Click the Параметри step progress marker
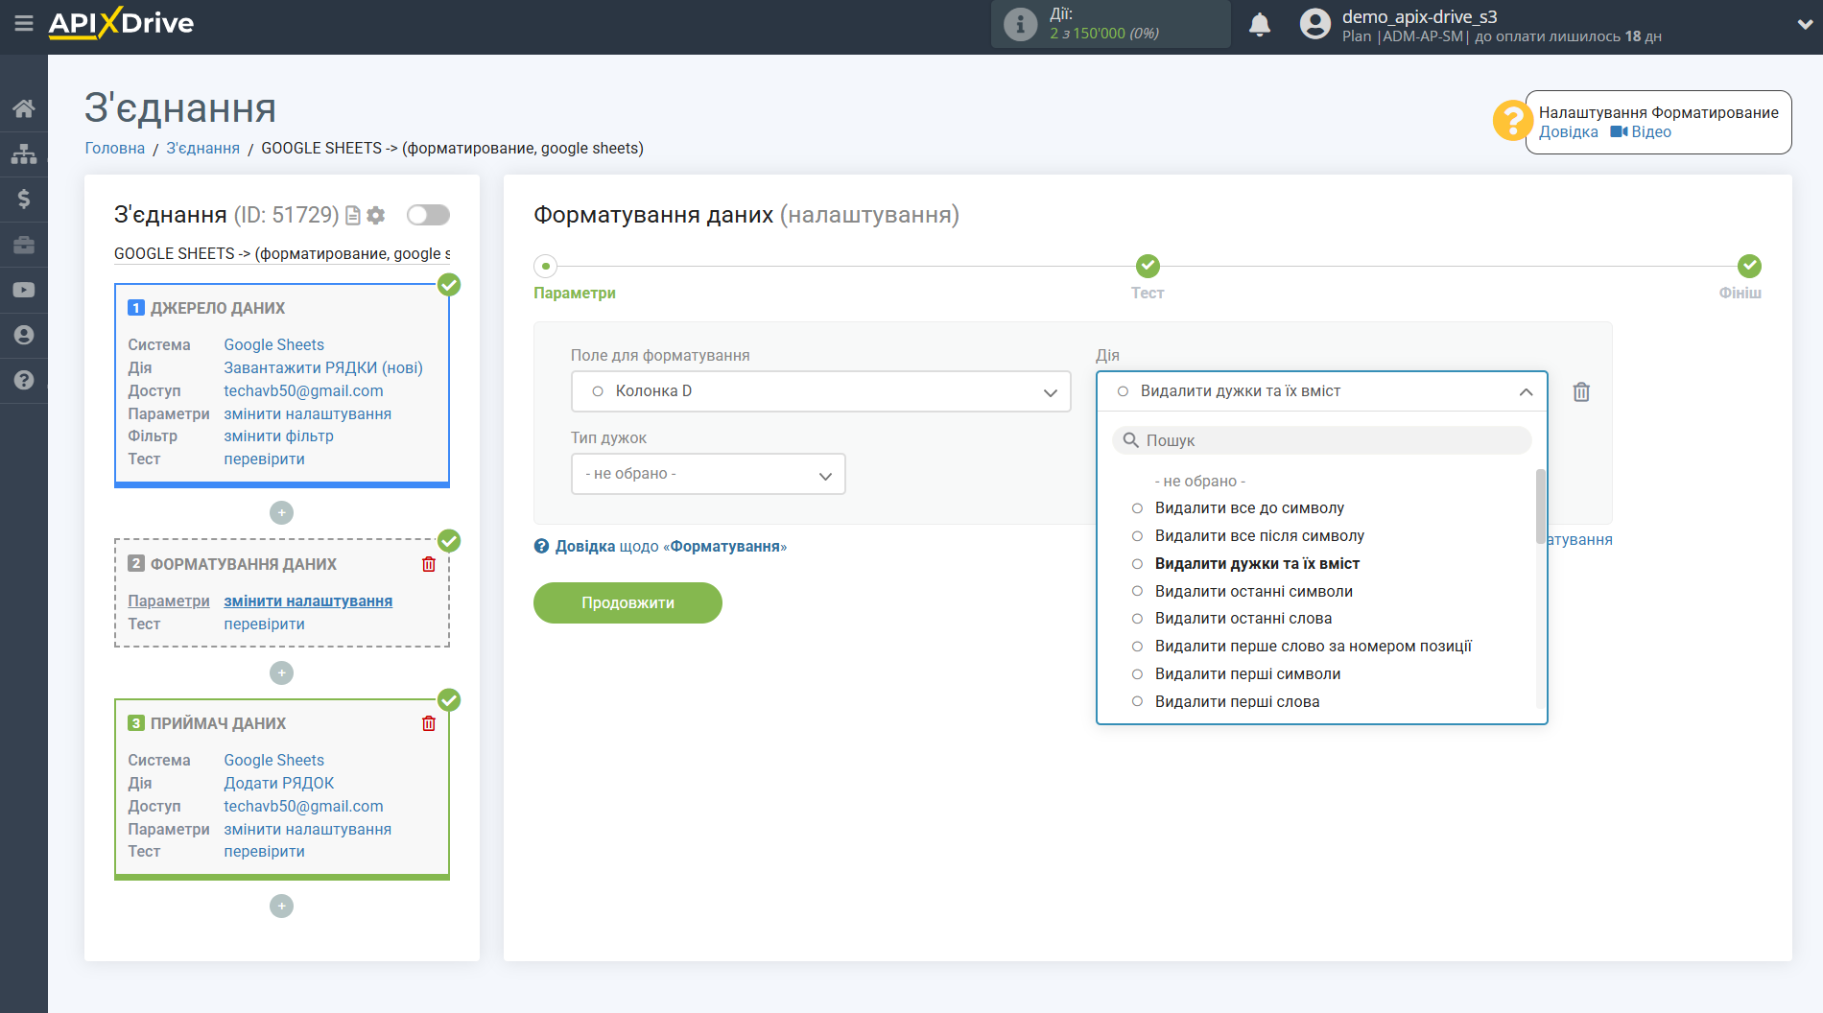The width and height of the screenshot is (1823, 1013). [x=546, y=266]
